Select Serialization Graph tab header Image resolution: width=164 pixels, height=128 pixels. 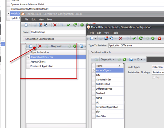101,52
